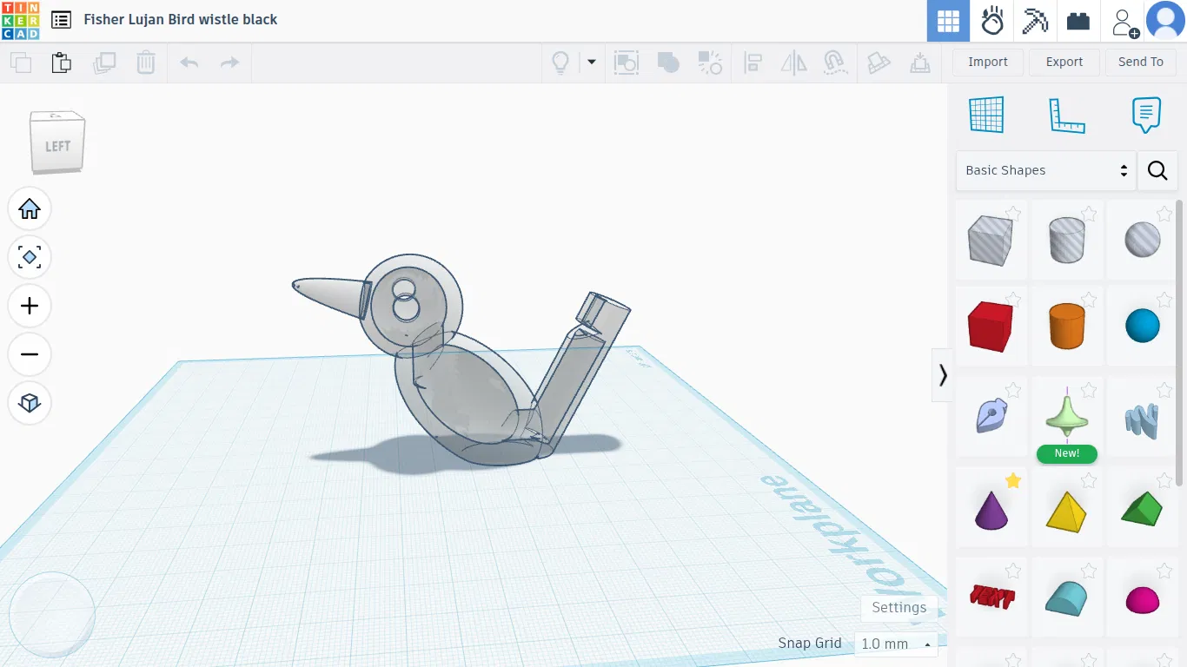
Task: Click the Import button
Action: coord(988,62)
